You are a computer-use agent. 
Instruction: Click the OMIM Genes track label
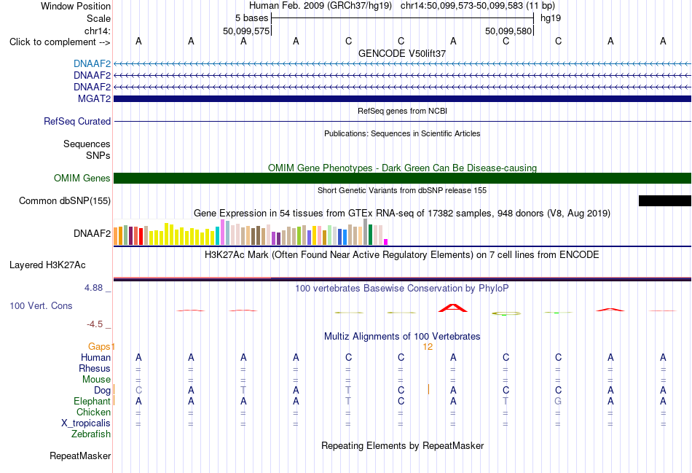[x=82, y=178]
